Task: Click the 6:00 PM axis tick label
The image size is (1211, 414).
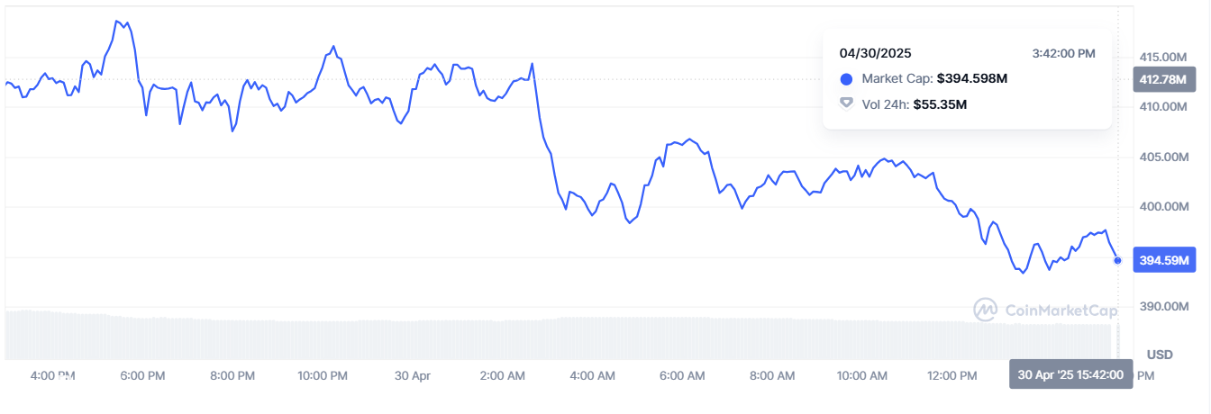Action: 142,374
